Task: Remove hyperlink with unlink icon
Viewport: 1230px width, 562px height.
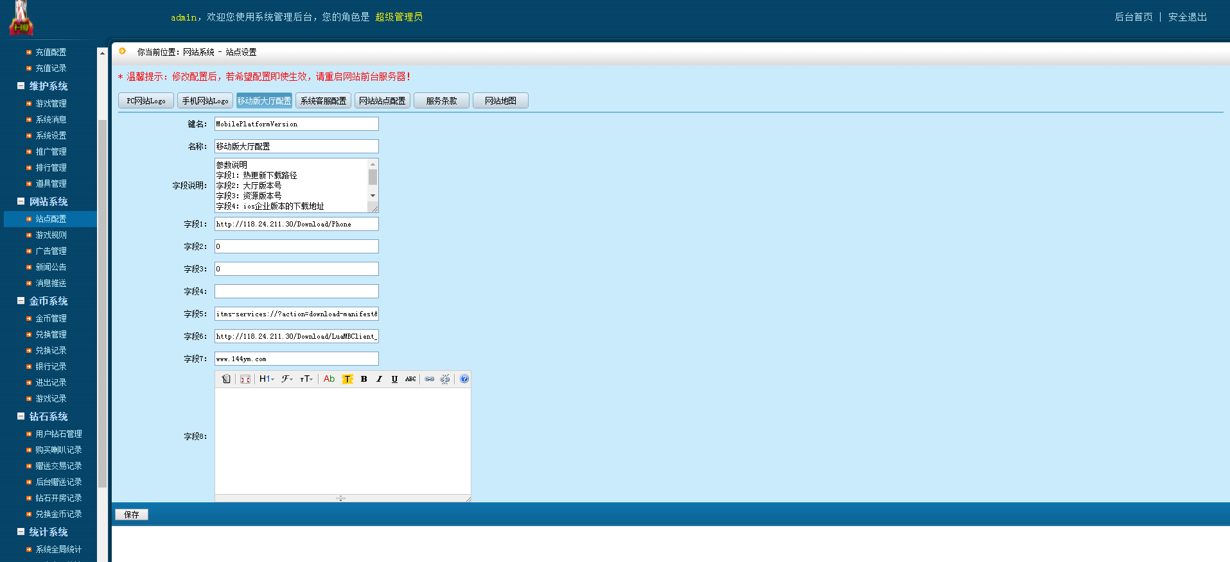Action: [x=445, y=379]
